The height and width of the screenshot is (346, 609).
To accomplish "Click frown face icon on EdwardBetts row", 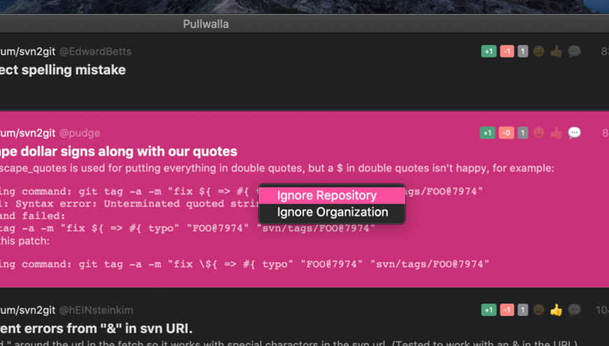I will [538, 51].
